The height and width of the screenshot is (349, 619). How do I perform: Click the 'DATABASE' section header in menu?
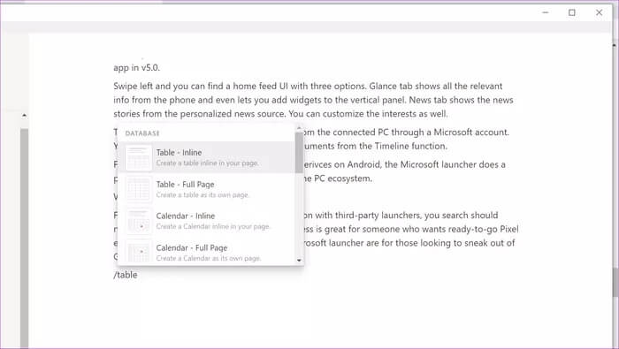142,133
